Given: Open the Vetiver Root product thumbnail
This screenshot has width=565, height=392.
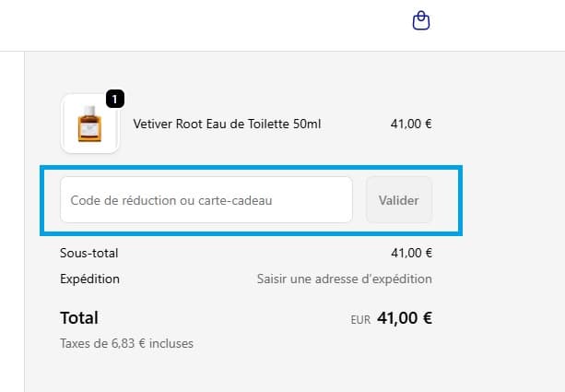Looking at the screenshot, I should (x=89, y=124).
